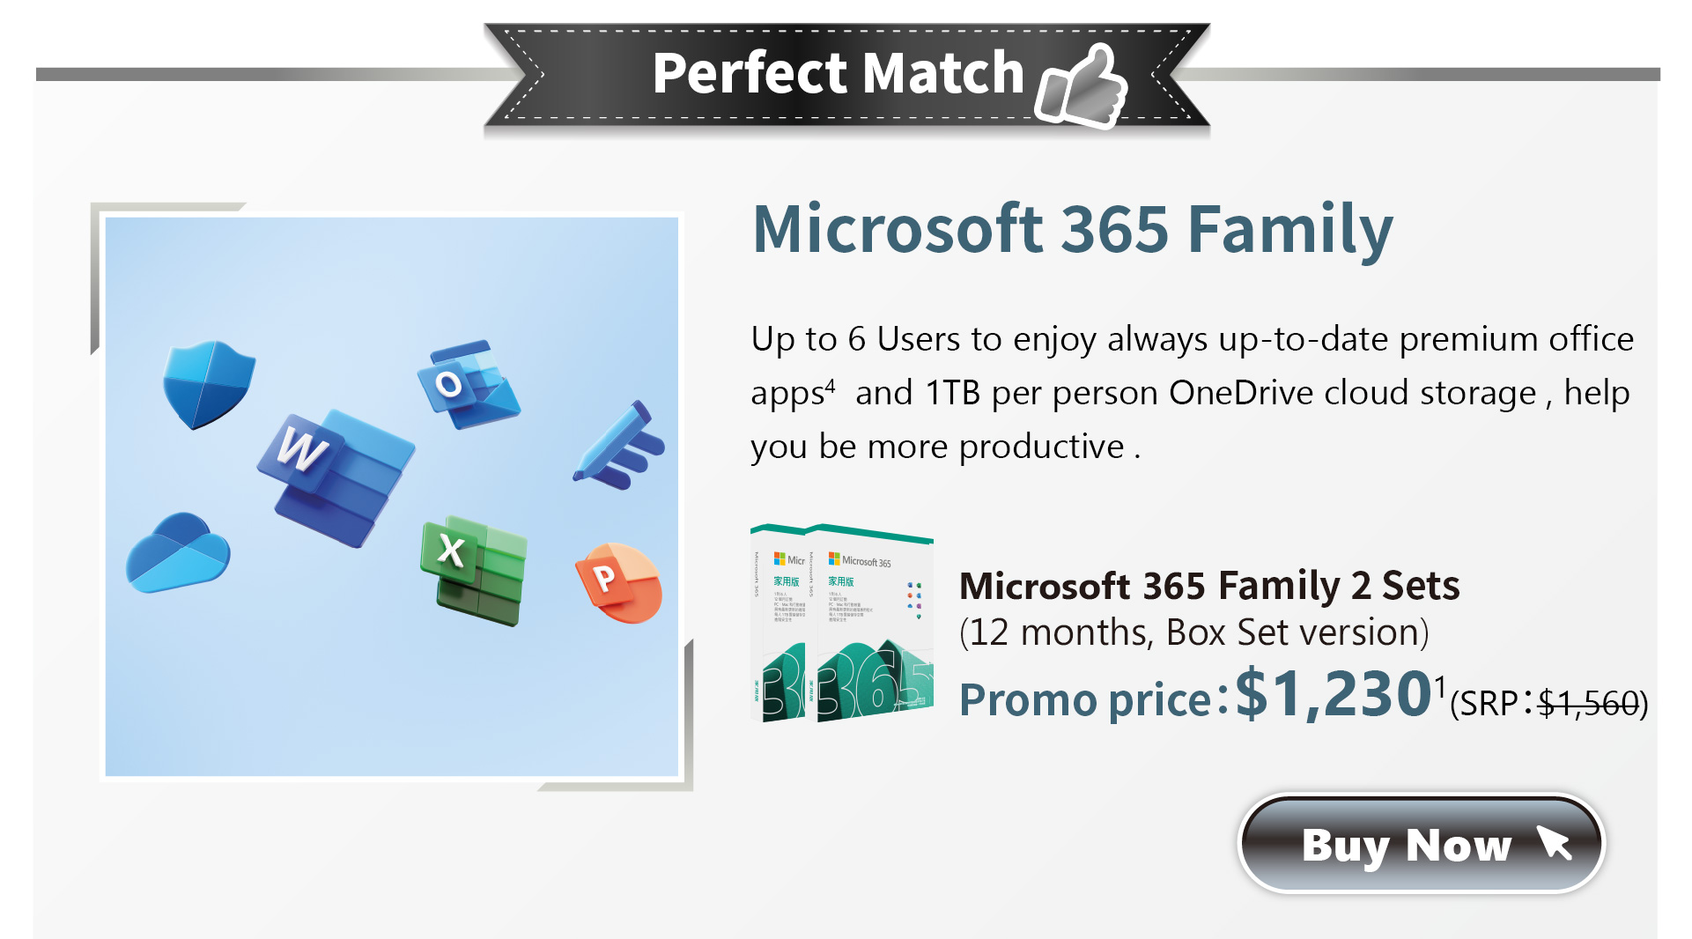Click the product description paragraph

point(1192,393)
